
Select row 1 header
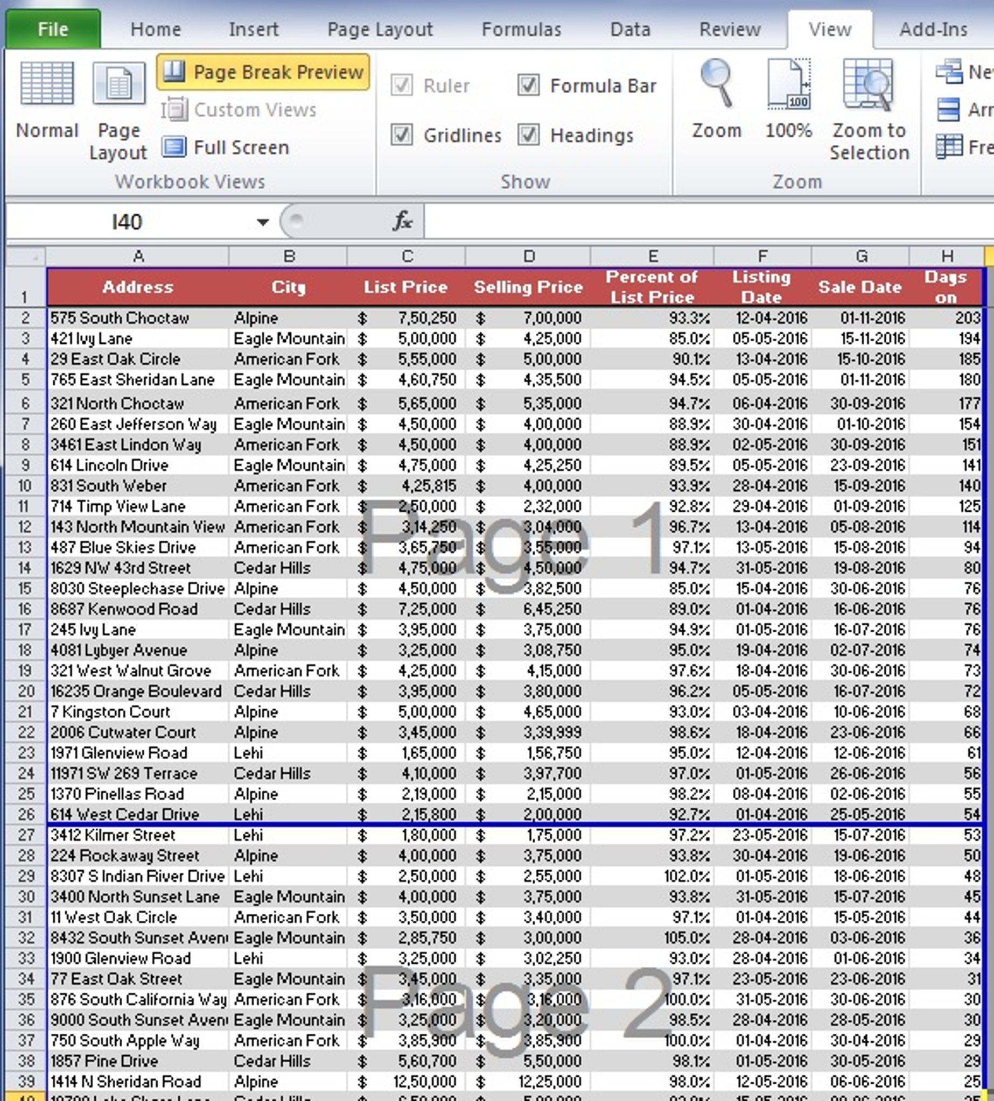25,287
